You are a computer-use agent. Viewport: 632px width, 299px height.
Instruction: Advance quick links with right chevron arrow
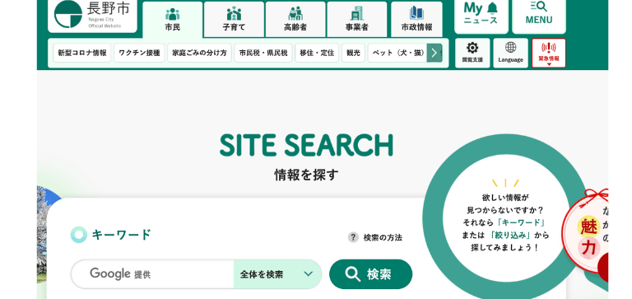434,53
